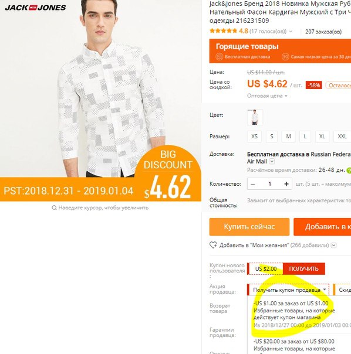Click the minus quantity button
Image resolution: width=351 pixels, height=354 pixels.
tap(253, 184)
